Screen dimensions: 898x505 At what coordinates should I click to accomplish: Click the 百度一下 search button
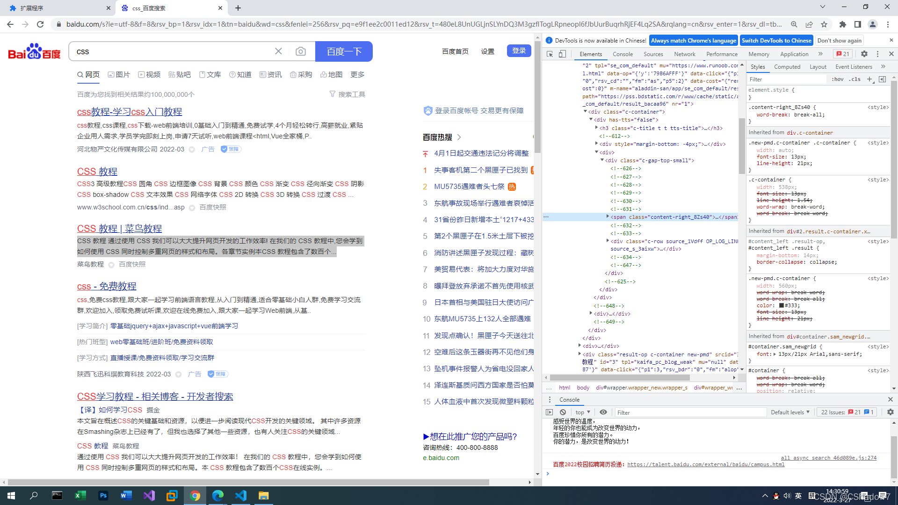[x=344, y=51]
